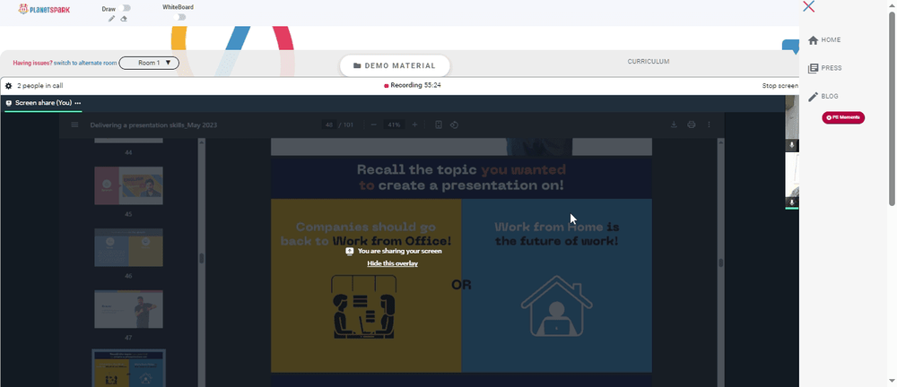
Task: Rotate the PDF counterclockwise
Action: point(454,125)
